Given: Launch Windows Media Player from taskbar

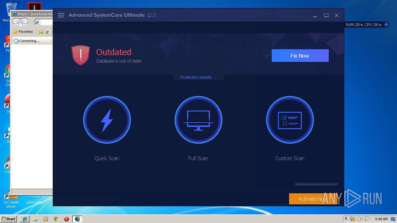Looking at the screenshot, I should [x=46, y=219].
